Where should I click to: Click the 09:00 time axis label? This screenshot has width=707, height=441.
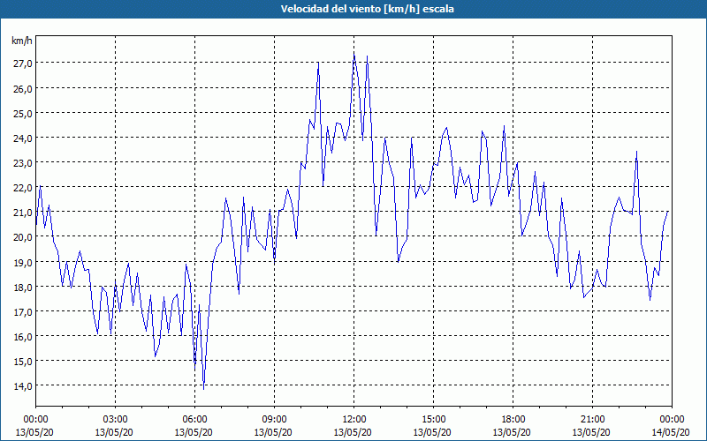274,420
